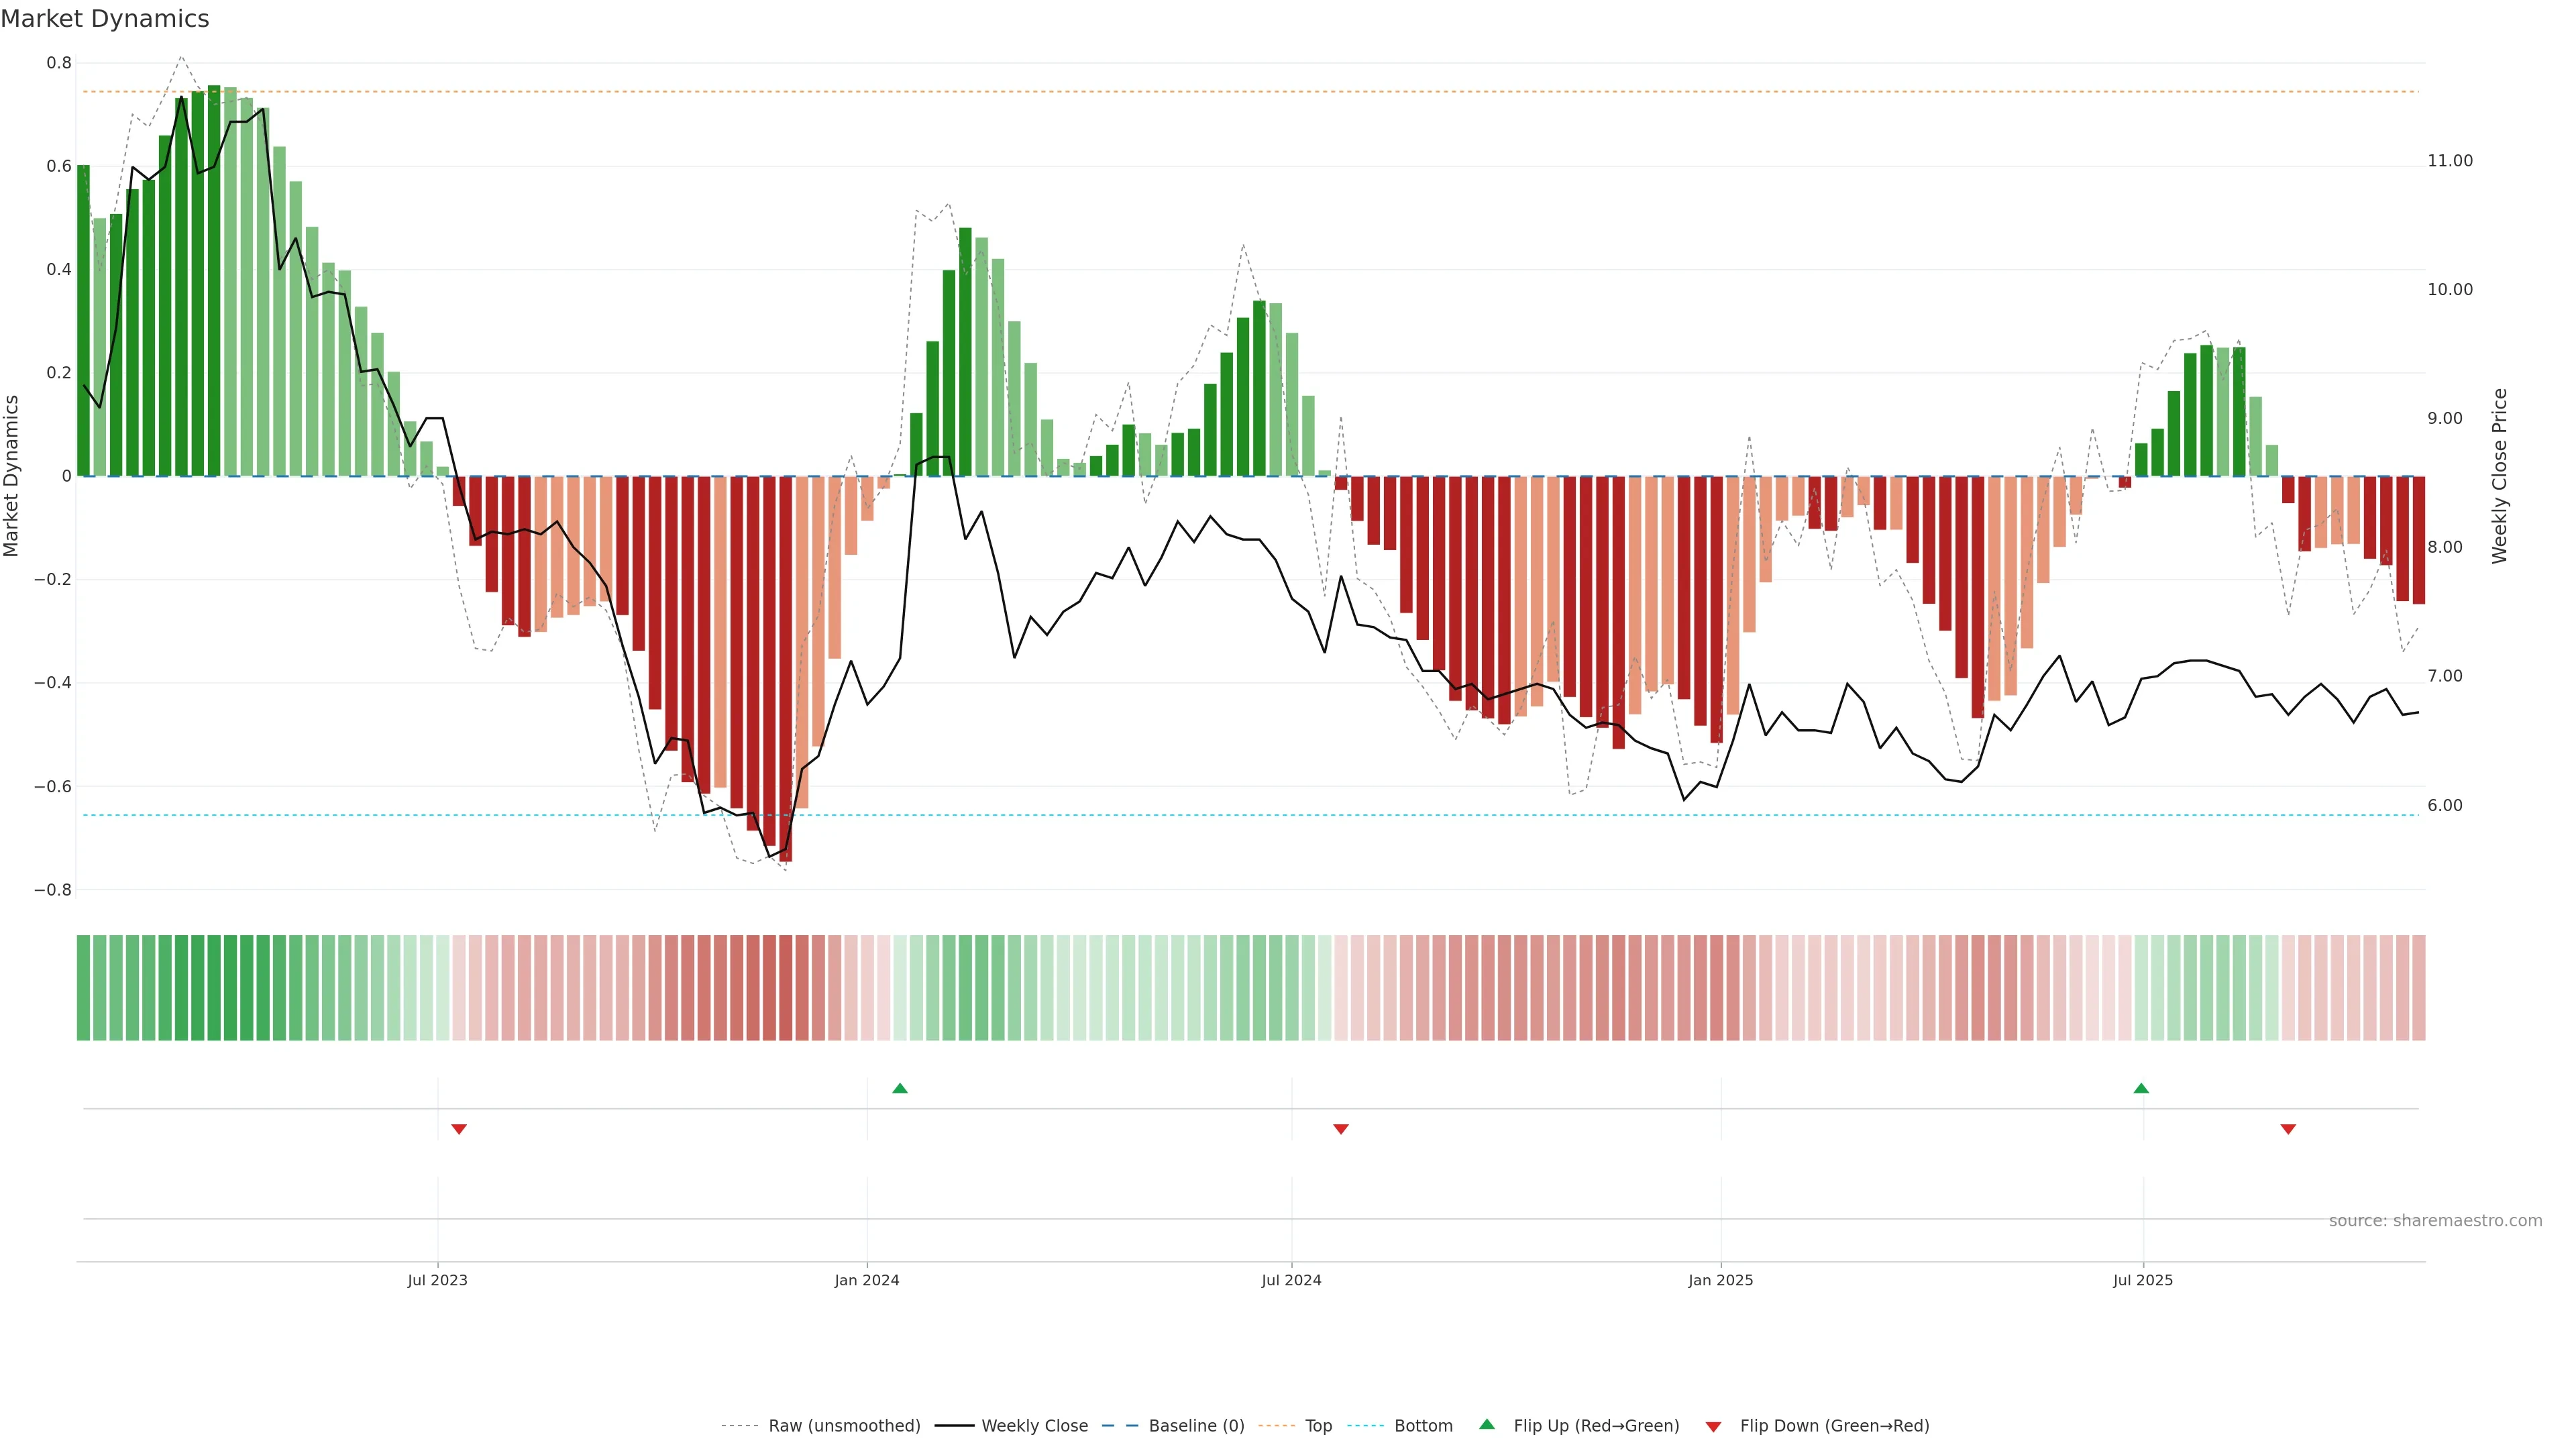Click the Jan 2025 x-axis label
The image size is (2576, 1449).
click(1720, 1280)
